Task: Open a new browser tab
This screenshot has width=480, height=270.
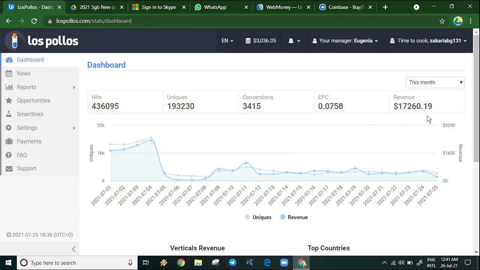Action: coord(385,7)
